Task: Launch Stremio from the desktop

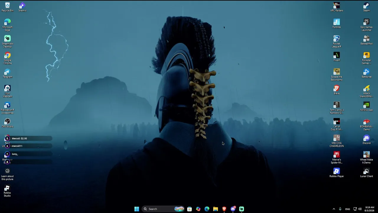Action: [x=22, y=7]
